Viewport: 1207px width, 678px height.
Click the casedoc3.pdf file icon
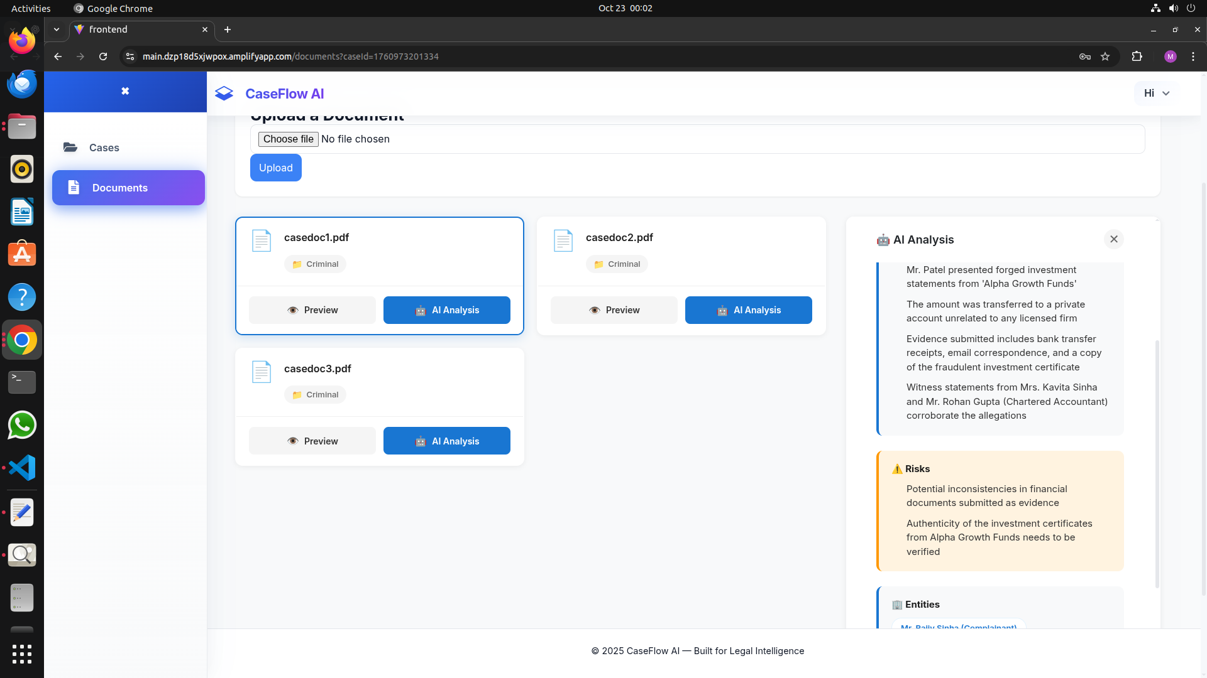click(x=262, y=372)
